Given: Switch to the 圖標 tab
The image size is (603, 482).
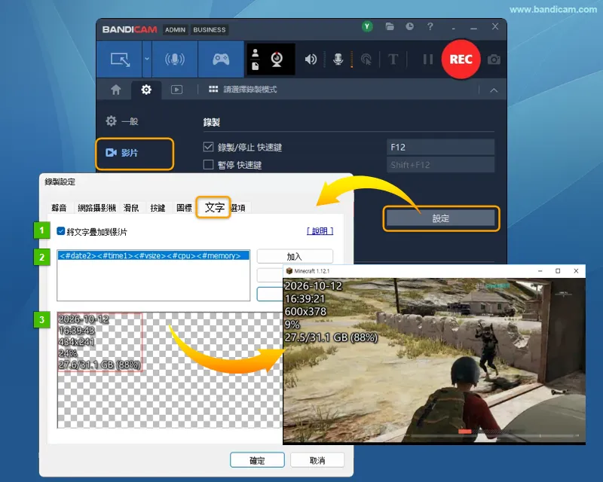Looking at the screenshot, I should (184, 208).
